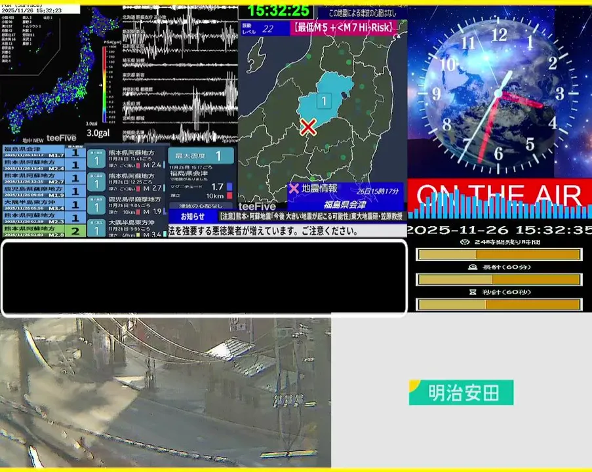The image size is (592, 472).
Task: Select the 熊本県阿蘇地方 M2.3 list row
Action: [44, 218]
